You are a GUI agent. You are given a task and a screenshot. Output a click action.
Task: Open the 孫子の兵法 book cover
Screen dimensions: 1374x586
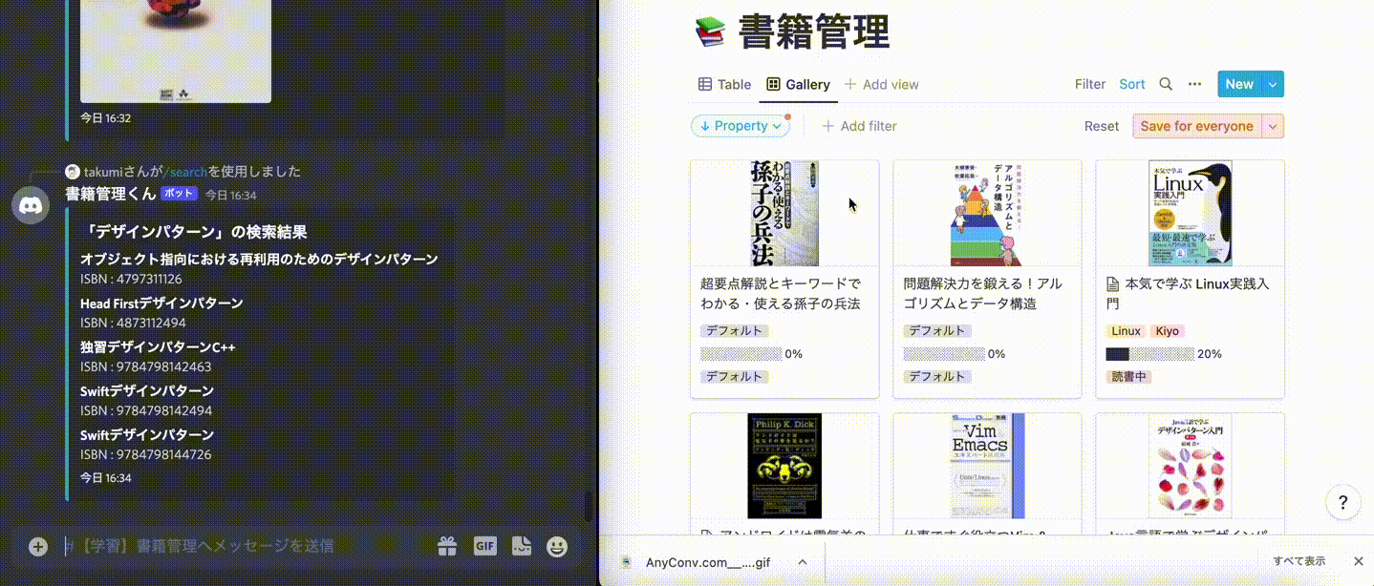(x=784, y=213)
